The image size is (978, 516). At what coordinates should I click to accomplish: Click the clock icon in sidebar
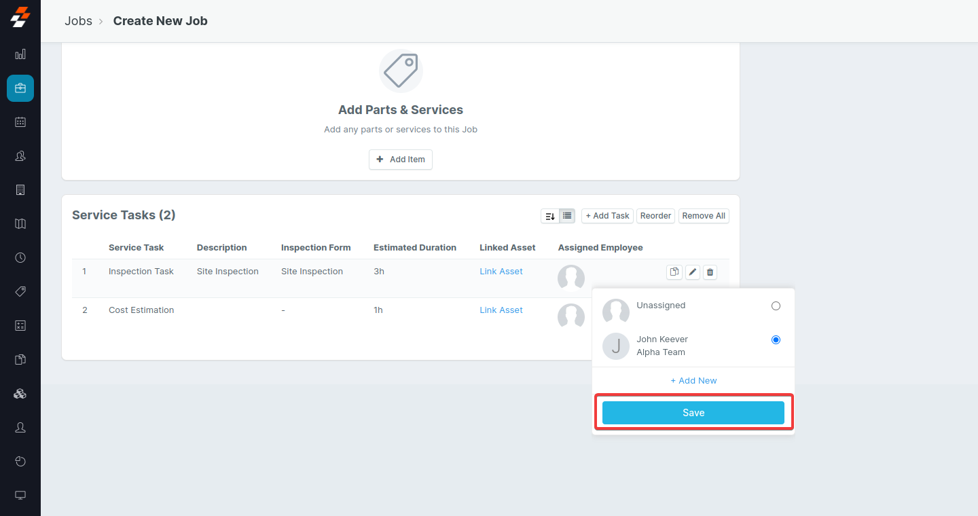[20, 258]
